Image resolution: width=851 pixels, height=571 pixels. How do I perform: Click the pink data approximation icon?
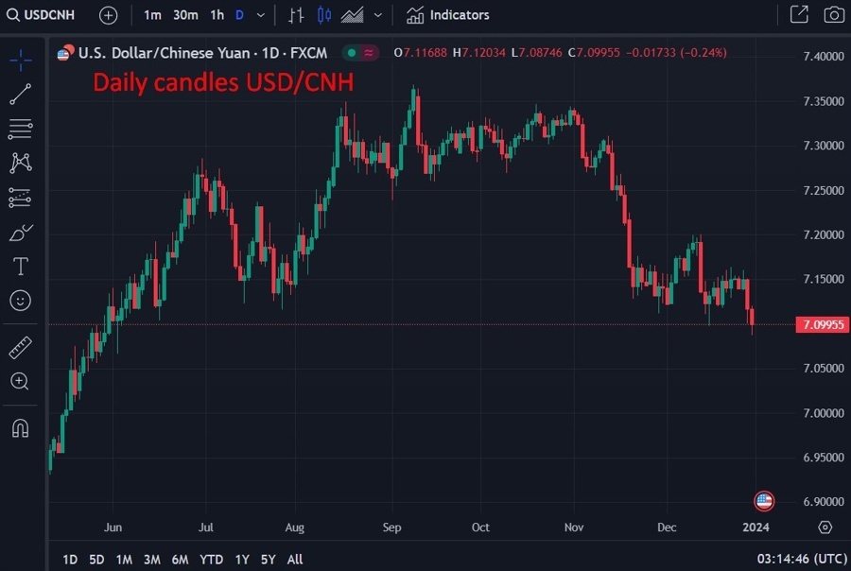click(x=369, y=53)
